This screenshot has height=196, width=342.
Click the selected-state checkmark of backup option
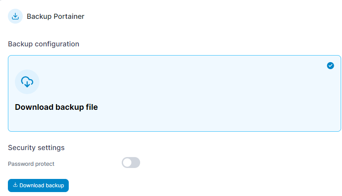pos(330,66)
